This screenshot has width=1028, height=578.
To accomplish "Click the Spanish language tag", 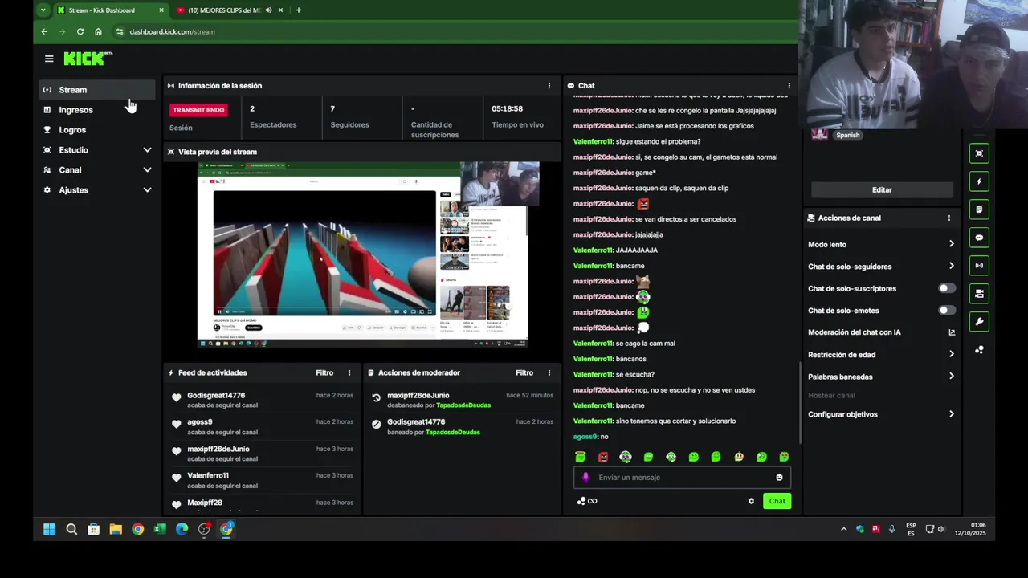I will click(847, 136).
